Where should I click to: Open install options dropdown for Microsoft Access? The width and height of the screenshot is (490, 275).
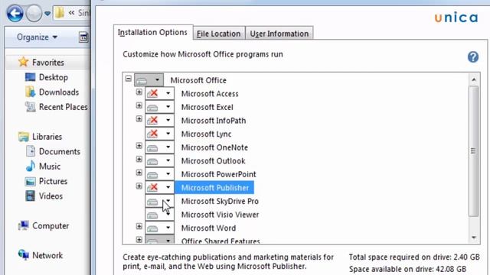[159, 93]
